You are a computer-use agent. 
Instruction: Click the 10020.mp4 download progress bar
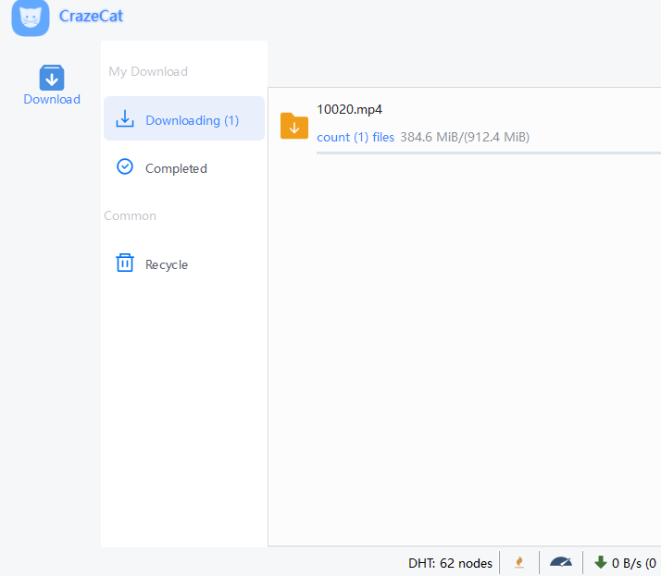pyautogui.click(x=488, y=153)
